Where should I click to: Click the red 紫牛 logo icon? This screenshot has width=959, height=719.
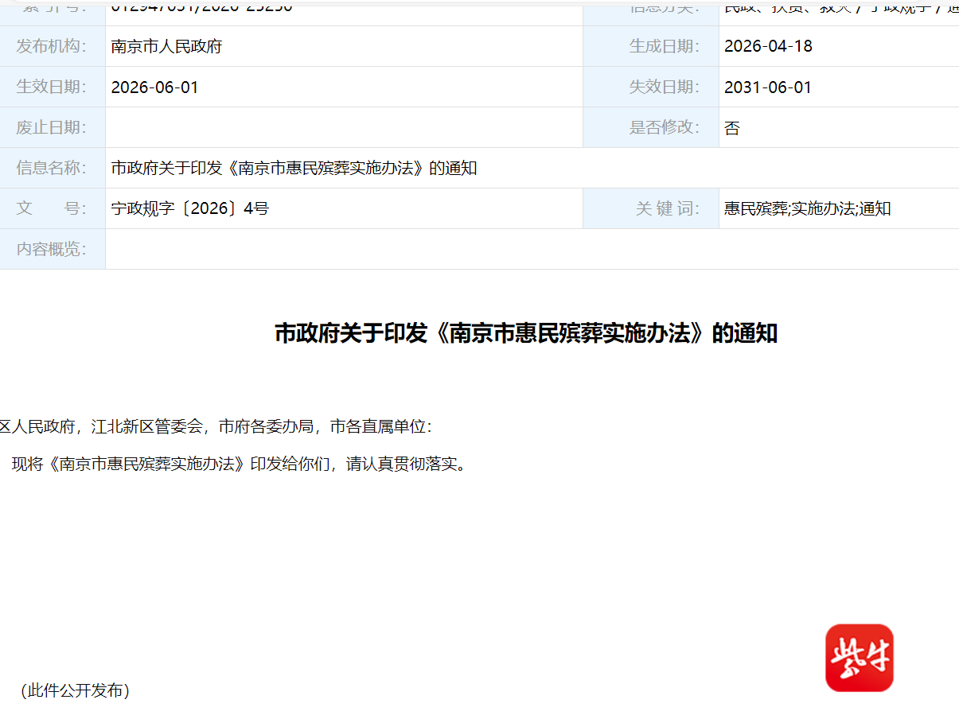pyautogui.click(x=859, y=658)
